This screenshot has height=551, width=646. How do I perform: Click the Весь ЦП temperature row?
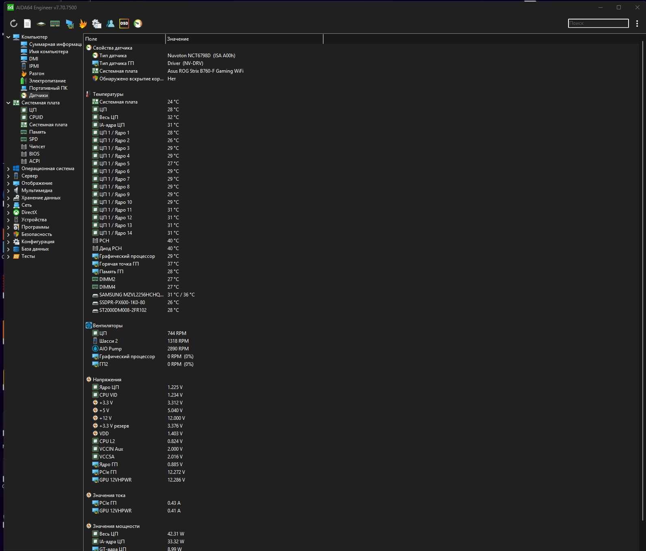[361, 117]
